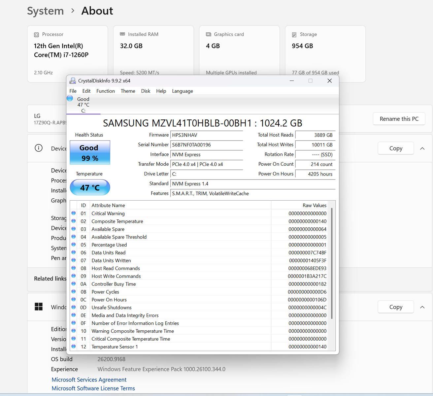
Task: Click the status orb for Critical Warning
Action: [x=74, y=213]
